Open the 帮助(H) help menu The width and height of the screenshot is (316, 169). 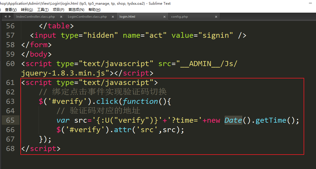94,10
